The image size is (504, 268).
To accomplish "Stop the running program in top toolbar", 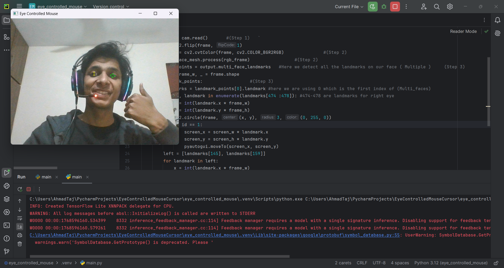I will click(395, 7).
